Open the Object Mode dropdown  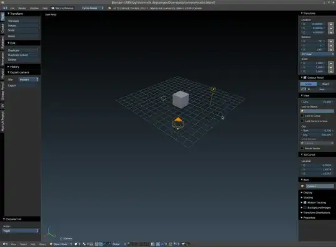[61, 244]
